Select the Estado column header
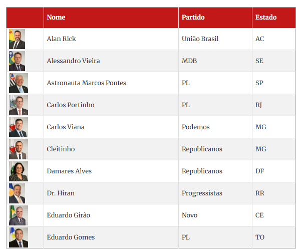Viewport: 301px width, 252px height. [266, 17]
